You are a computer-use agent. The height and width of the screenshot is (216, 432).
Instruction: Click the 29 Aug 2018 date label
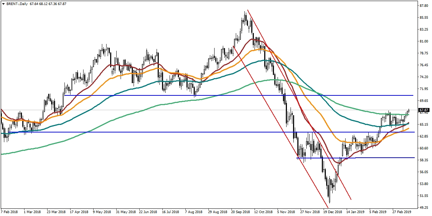218,212
